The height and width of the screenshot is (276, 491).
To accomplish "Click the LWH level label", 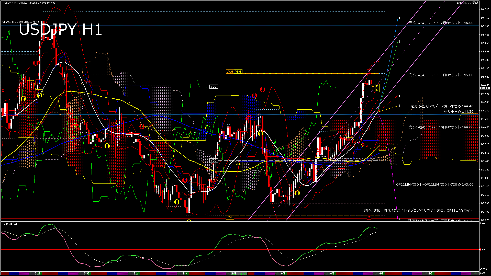I will [x=230, y=72].
